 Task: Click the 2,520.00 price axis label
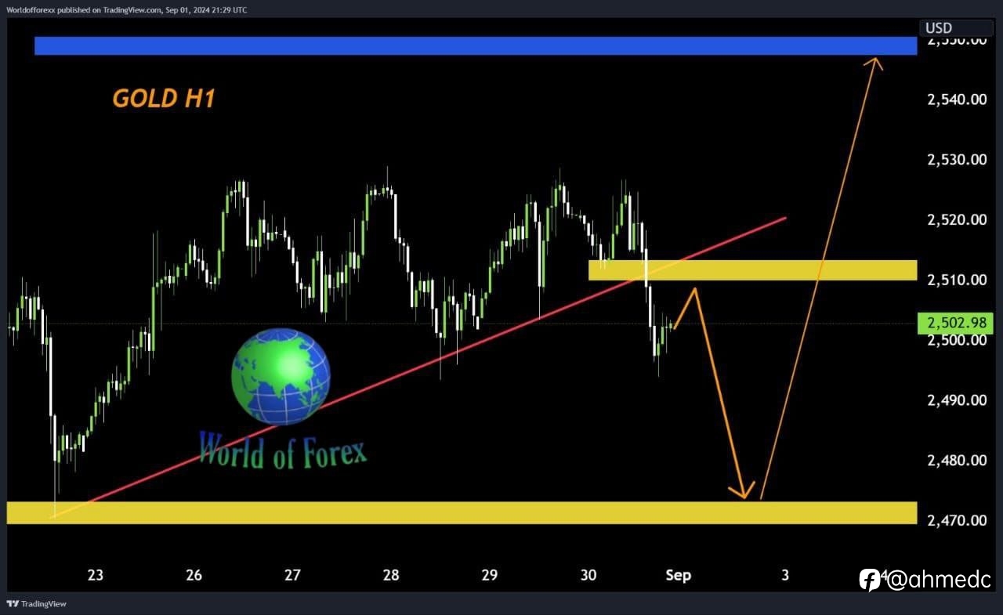tap(956, 220)
